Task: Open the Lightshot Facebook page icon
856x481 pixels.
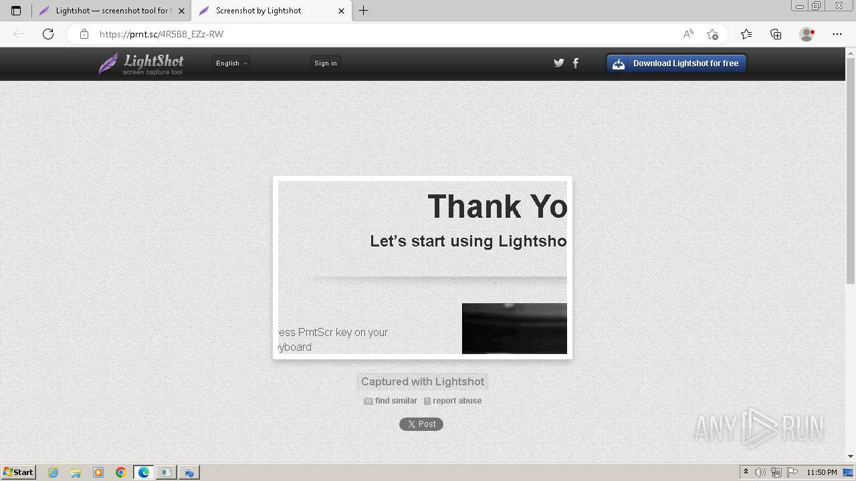Action: coord(576,63)
